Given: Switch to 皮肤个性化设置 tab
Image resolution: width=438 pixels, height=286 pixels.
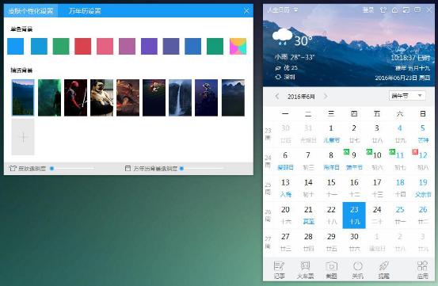Looking at the screenshot, I should [x=31, y=11].
